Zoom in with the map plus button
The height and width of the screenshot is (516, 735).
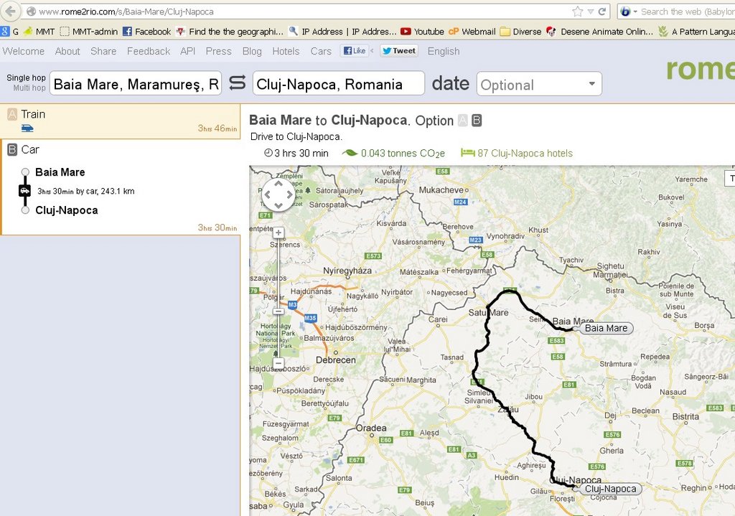[x=278, y=233]
